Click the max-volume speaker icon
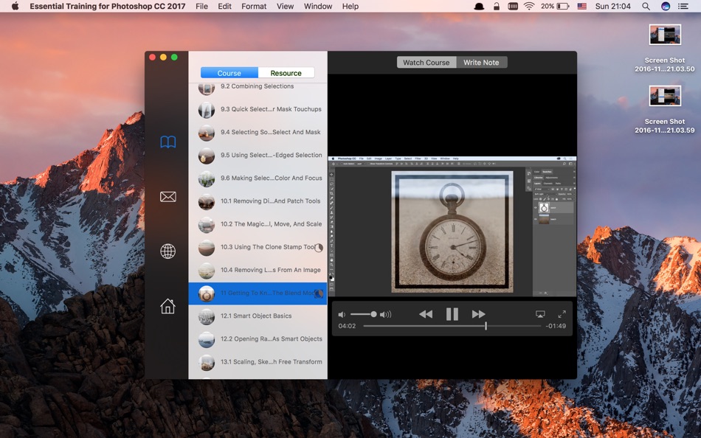 (385, 315)
